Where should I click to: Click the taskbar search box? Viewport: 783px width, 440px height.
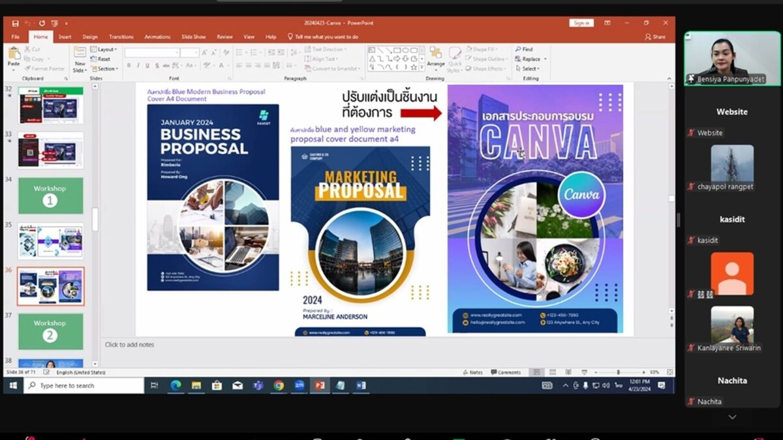click(x=84, y=385)
